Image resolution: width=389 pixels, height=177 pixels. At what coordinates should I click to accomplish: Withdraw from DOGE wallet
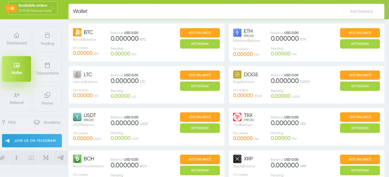tap(360, 86)
